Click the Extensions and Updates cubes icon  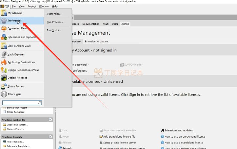coord(4,37)
